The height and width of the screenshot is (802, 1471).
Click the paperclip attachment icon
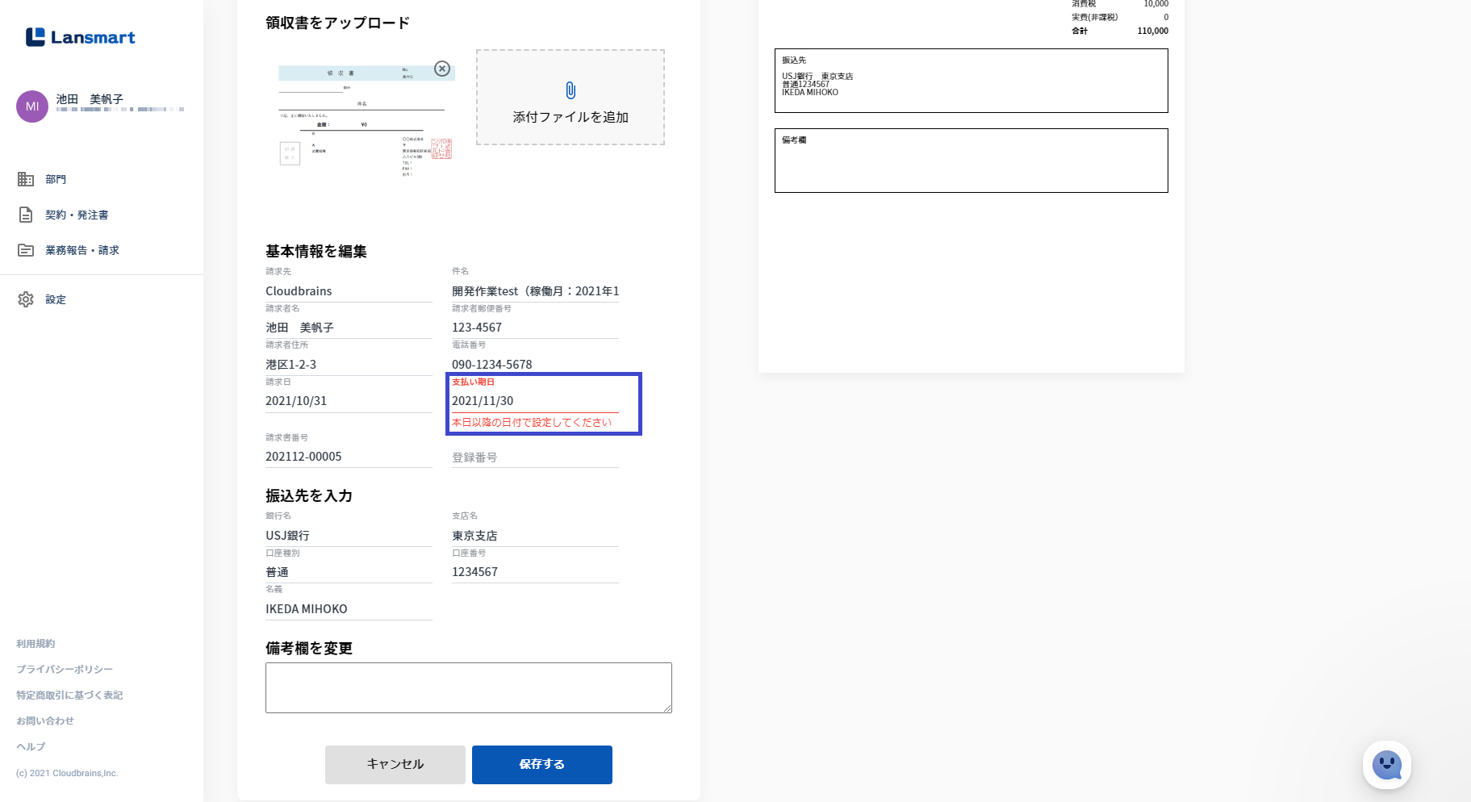570,90
